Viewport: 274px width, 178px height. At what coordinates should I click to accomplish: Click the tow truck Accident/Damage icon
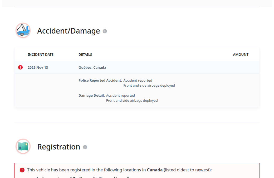point(23,30)
